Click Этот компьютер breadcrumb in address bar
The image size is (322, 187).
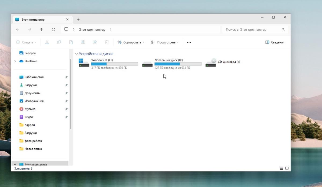[92, 30]
